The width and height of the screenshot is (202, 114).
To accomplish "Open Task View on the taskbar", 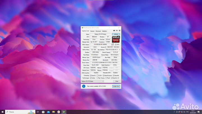I will 38,112.
